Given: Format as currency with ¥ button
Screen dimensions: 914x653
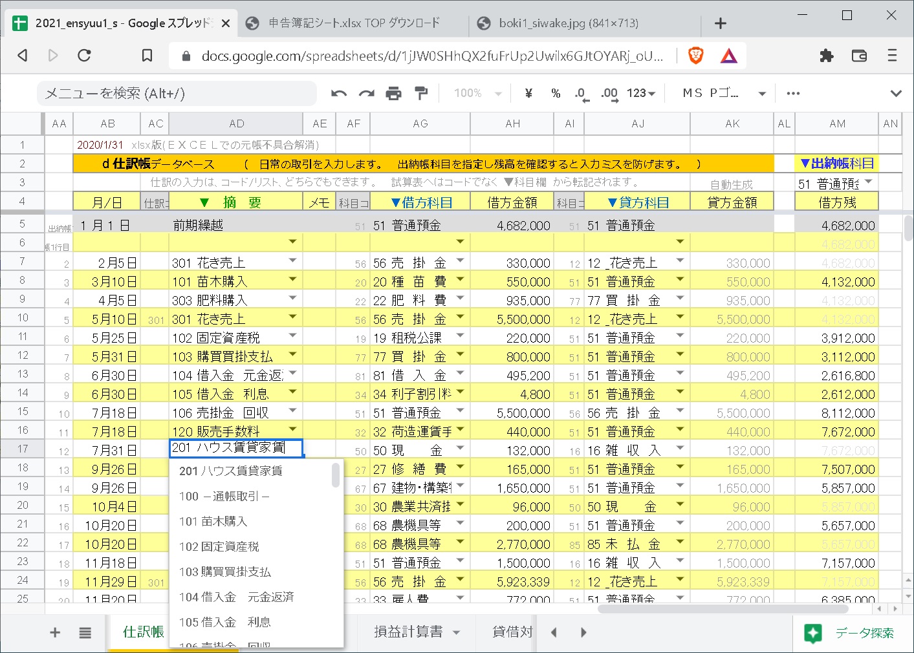Looking at the screenshot, I should pos(528,94).
